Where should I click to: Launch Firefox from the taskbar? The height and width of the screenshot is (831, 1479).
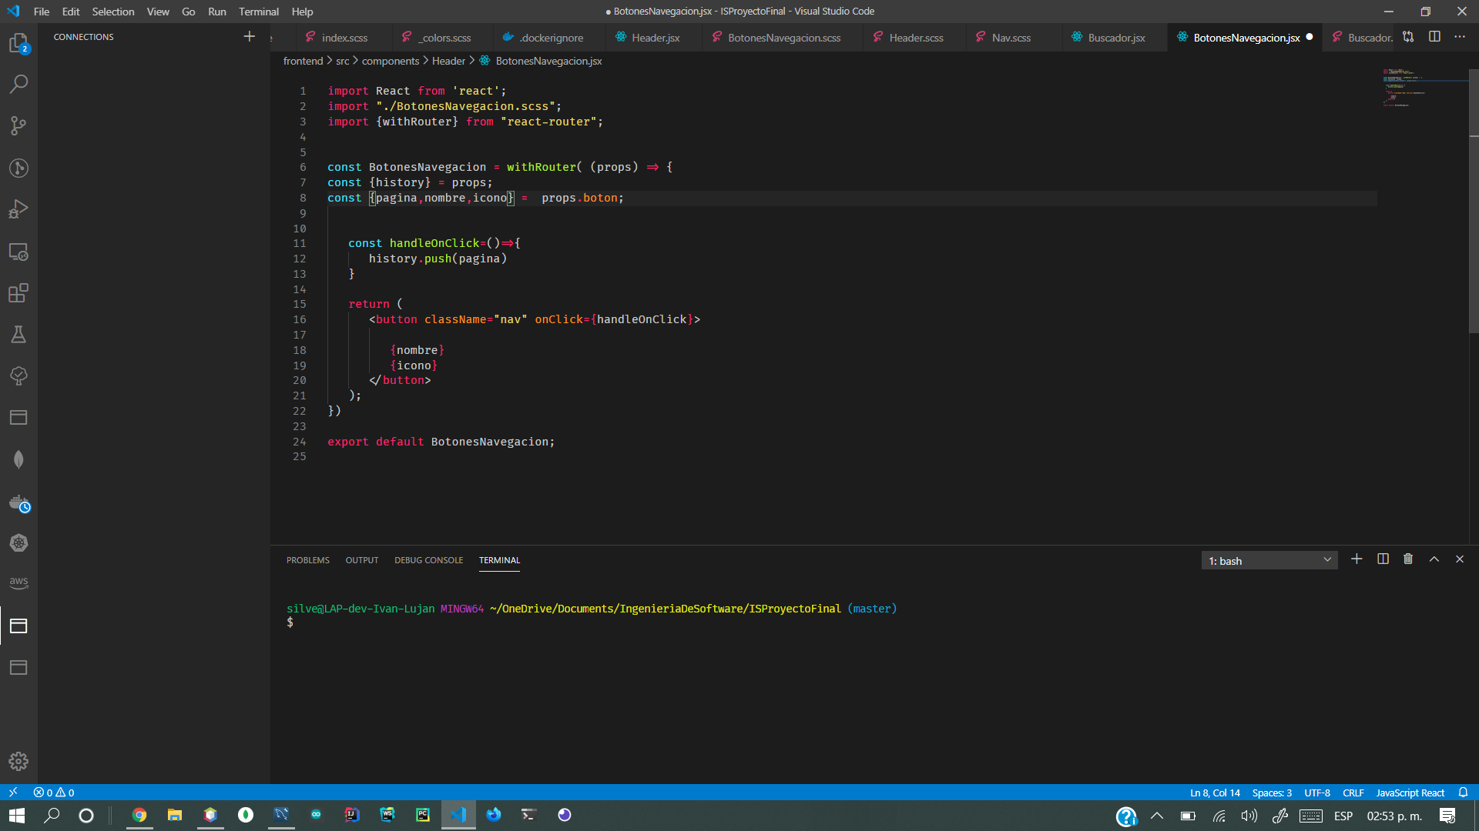[494, 815]
